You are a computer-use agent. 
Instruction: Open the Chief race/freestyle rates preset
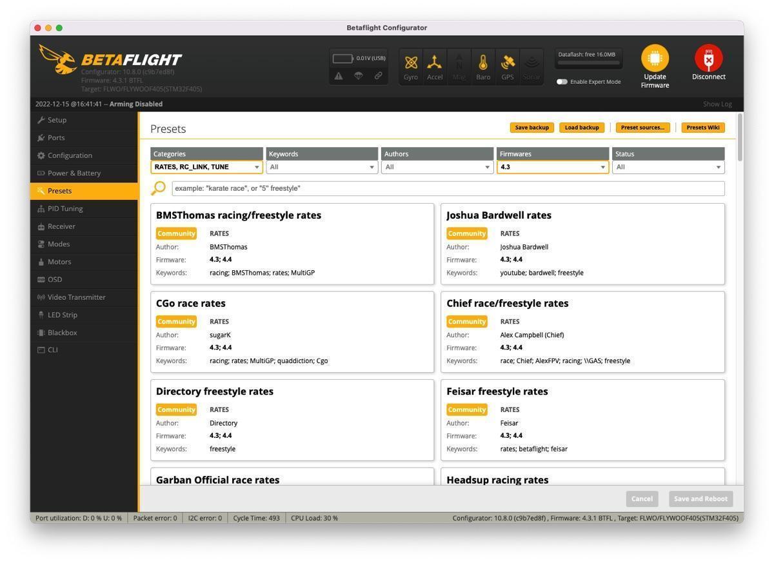click(582, 332)
